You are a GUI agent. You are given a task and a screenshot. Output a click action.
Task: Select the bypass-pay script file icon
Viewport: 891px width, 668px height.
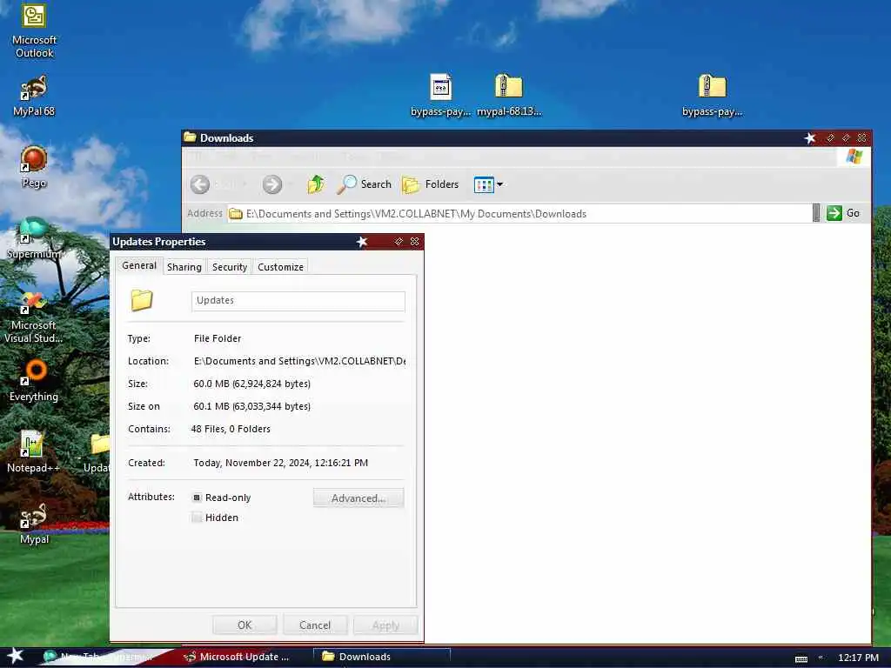click(440, 96)
